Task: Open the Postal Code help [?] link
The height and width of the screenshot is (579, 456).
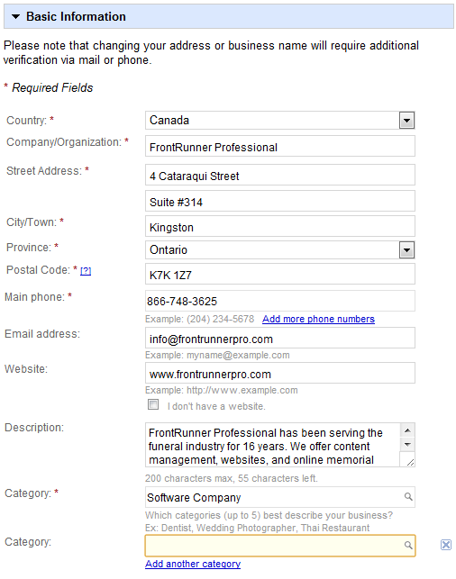Action: [x=86, y=271]
